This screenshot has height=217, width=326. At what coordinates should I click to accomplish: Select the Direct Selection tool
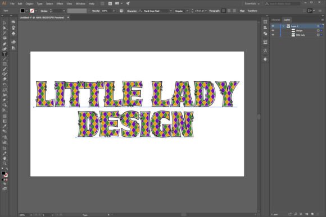[x=4, y=28]
